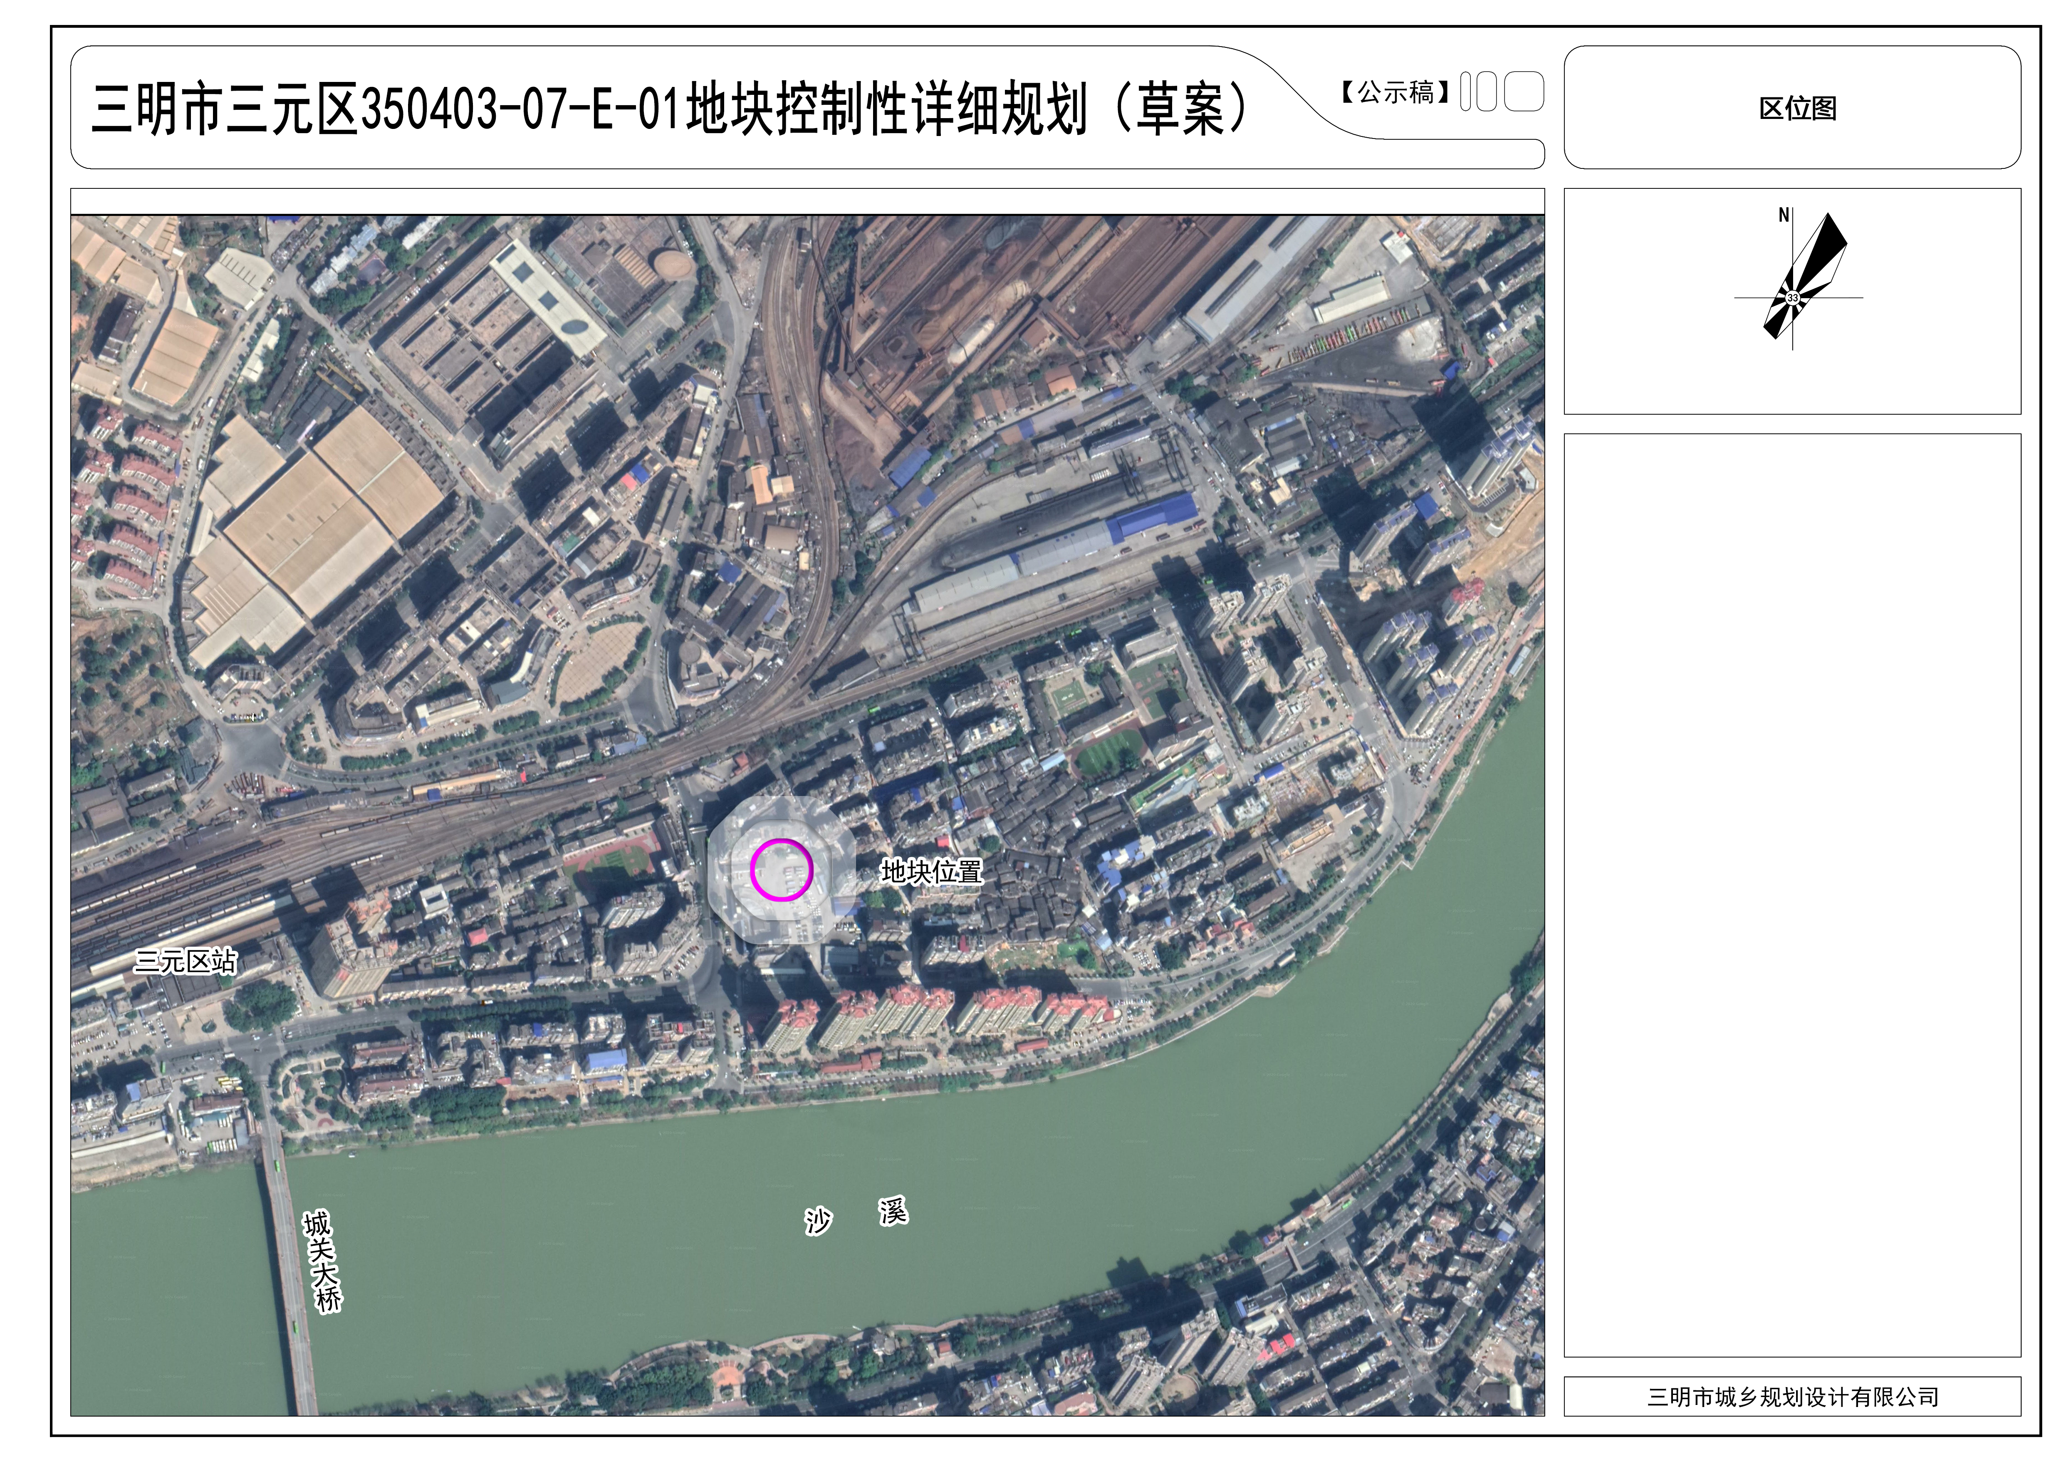This screenshot has width=2066, height=1459.
Task: Click the N letter above the compass
Action: coord(1784,215)
